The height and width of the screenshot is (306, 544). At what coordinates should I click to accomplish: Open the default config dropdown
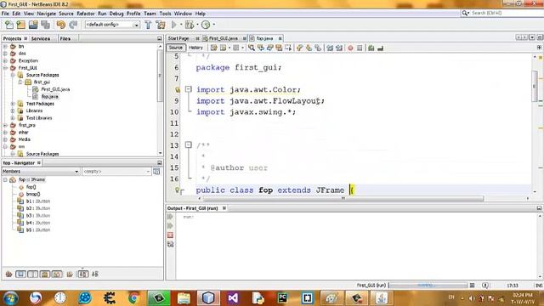coord(112,25)
